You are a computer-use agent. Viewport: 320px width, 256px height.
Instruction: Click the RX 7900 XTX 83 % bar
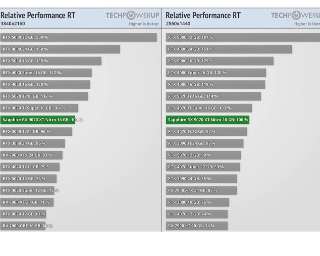tap(31, 155)
